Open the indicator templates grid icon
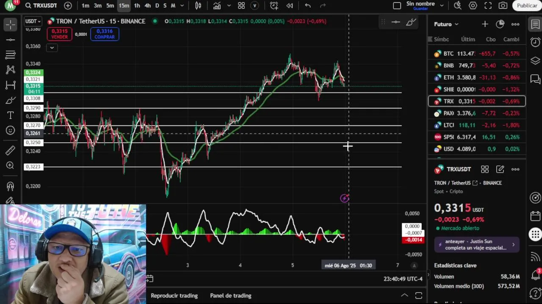 (241, 5)
